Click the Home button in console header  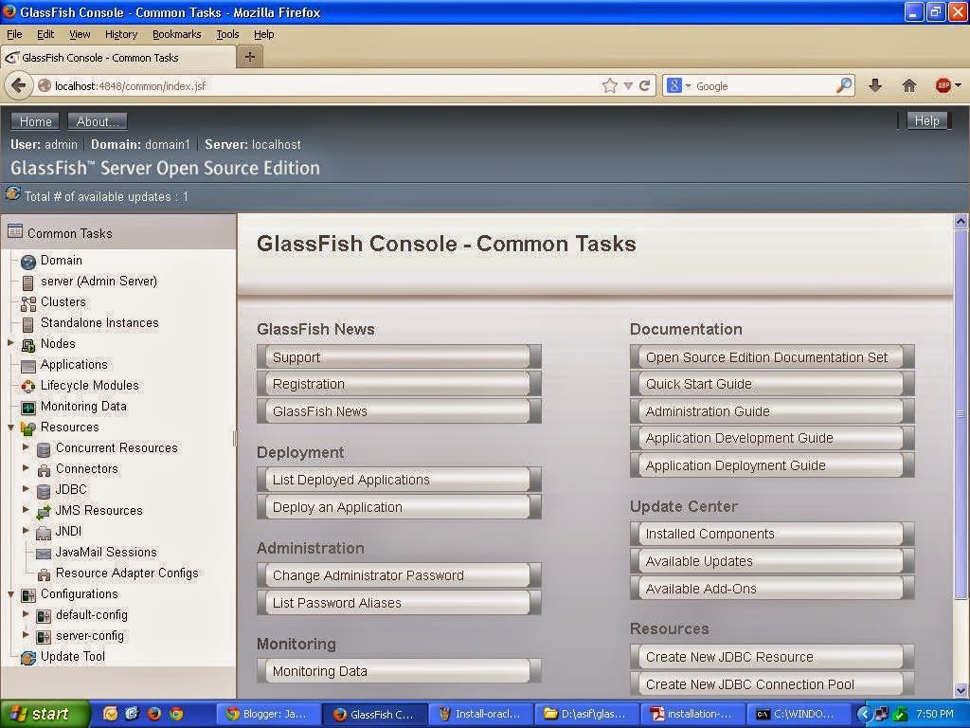(x=35, y=121)
